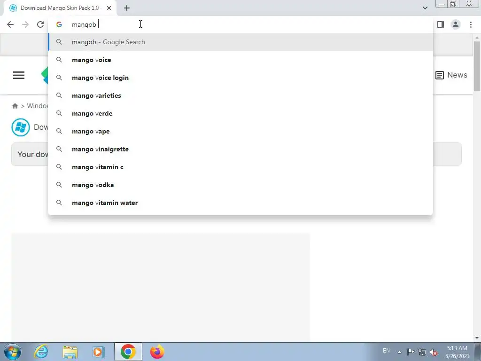Pick the 'mango vodka' suggestion
The width and height of the screenshot is (481, 361).
click(x=240, y=185)
